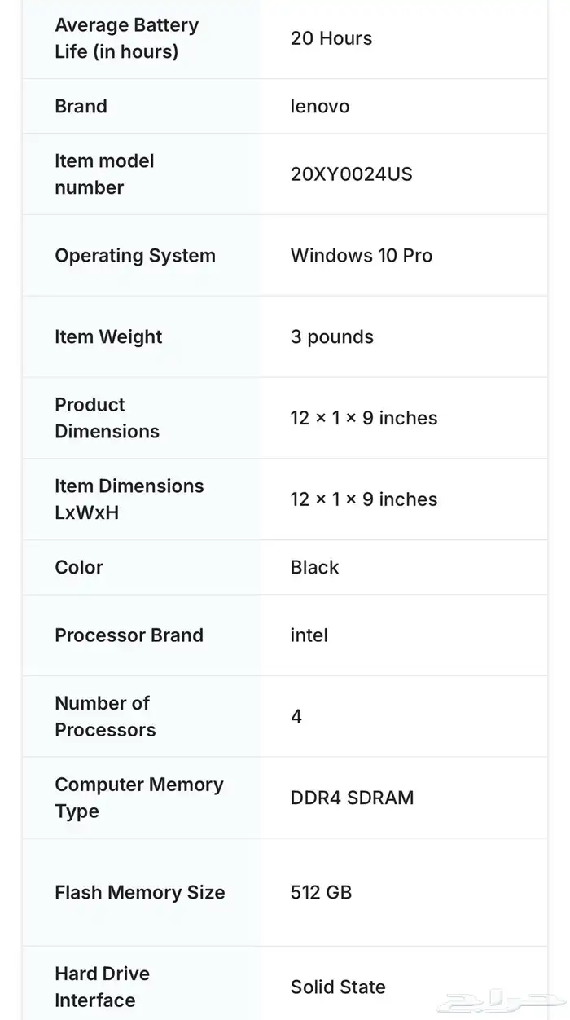This screenshot has width=570, height=1020.
Task: Select the lenovo brand value
Action: [320, 106]
